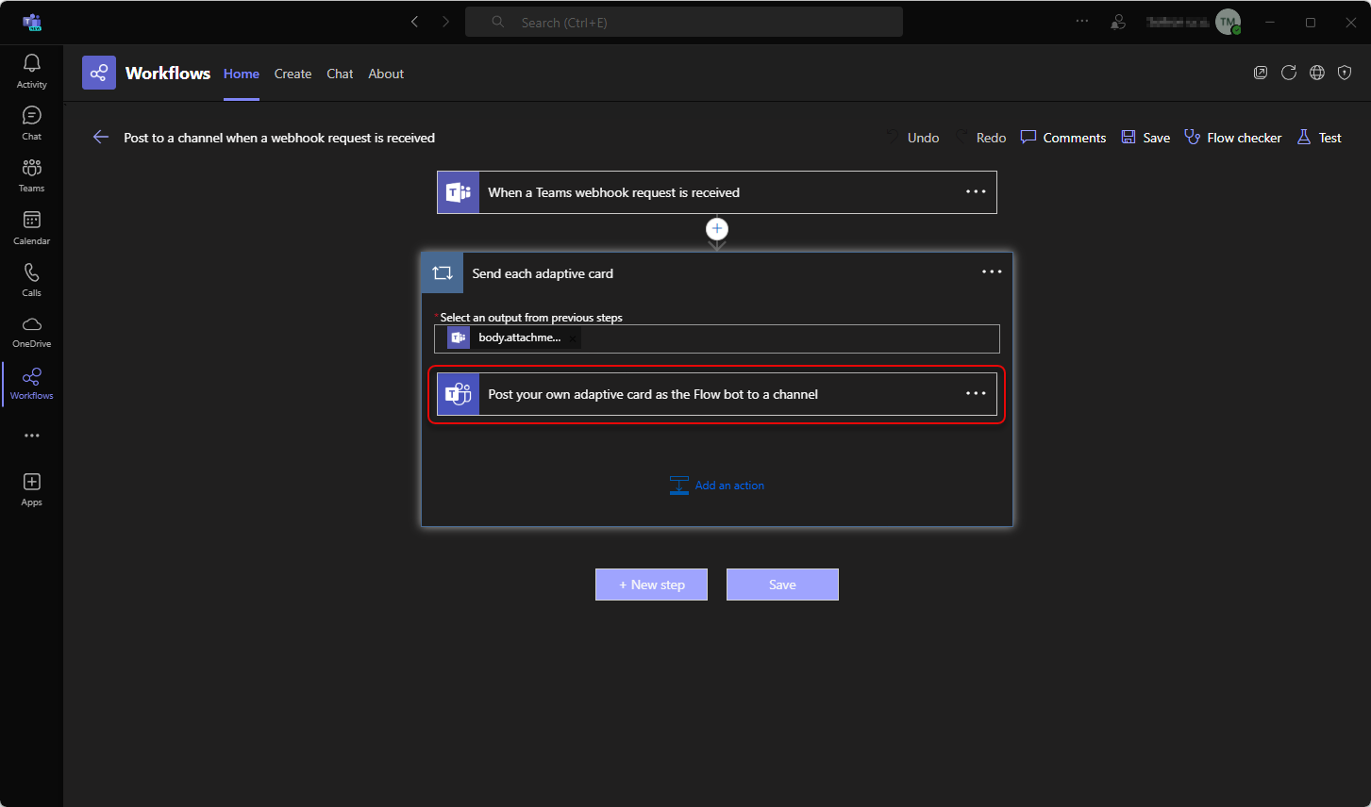The image size is (1371, 807).
Task: Switch to the Create tab
Action: click(x=293, y=73)
